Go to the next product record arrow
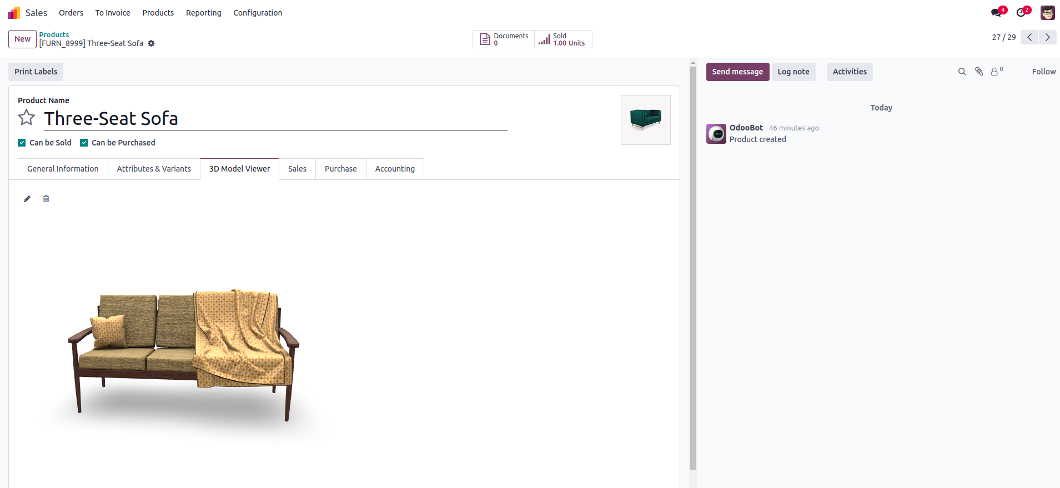1060x488 pixels. coord(1048,37)
